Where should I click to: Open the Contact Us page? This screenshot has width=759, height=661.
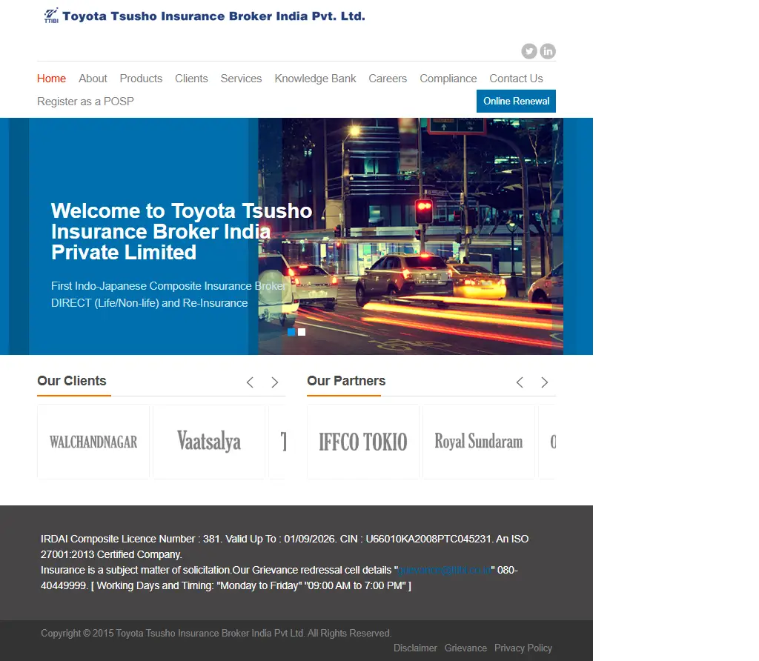[x=516, y=79]
